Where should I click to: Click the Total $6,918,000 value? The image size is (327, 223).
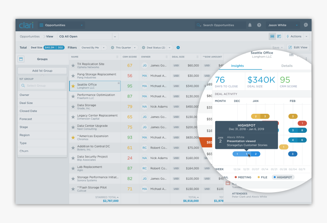pos(191,201)
